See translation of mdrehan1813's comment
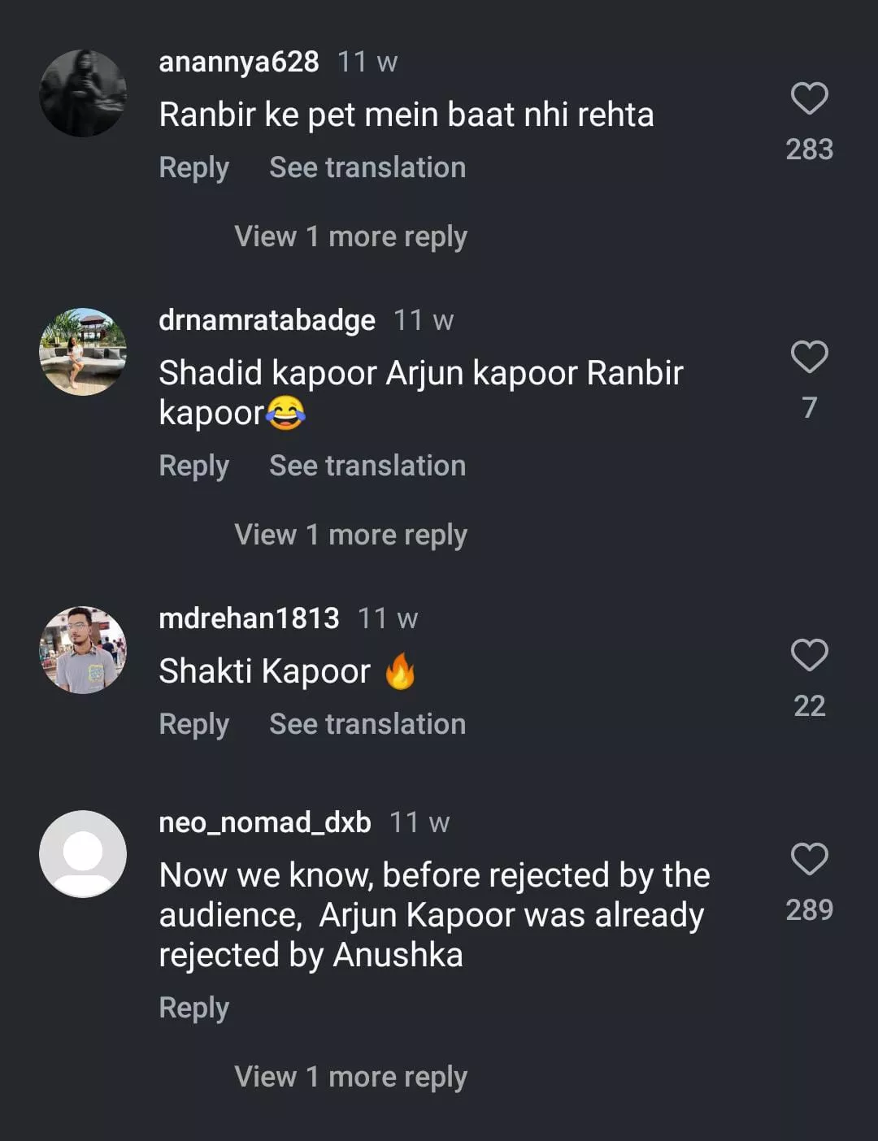The height and width of the screenshot is (1141, 878). [x=367, y=724]
